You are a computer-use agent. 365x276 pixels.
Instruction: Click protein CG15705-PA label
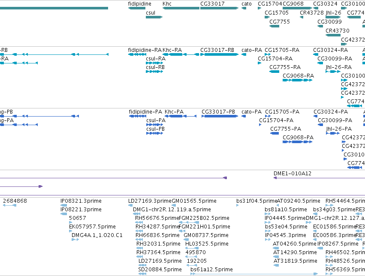pyautogui.click(x=282, y=112)
